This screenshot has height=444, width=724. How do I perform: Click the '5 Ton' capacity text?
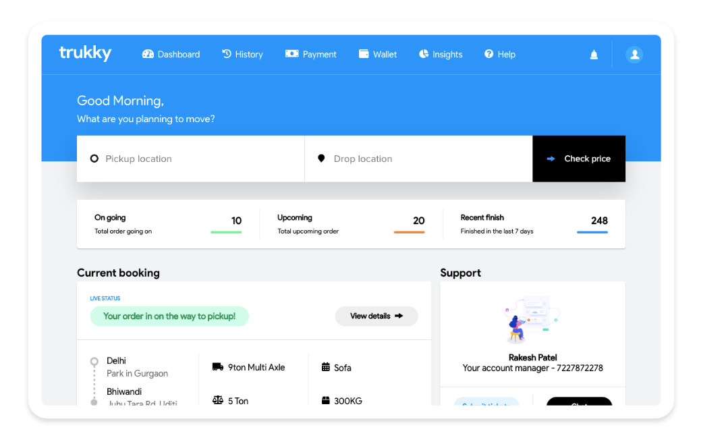[238, 401]
